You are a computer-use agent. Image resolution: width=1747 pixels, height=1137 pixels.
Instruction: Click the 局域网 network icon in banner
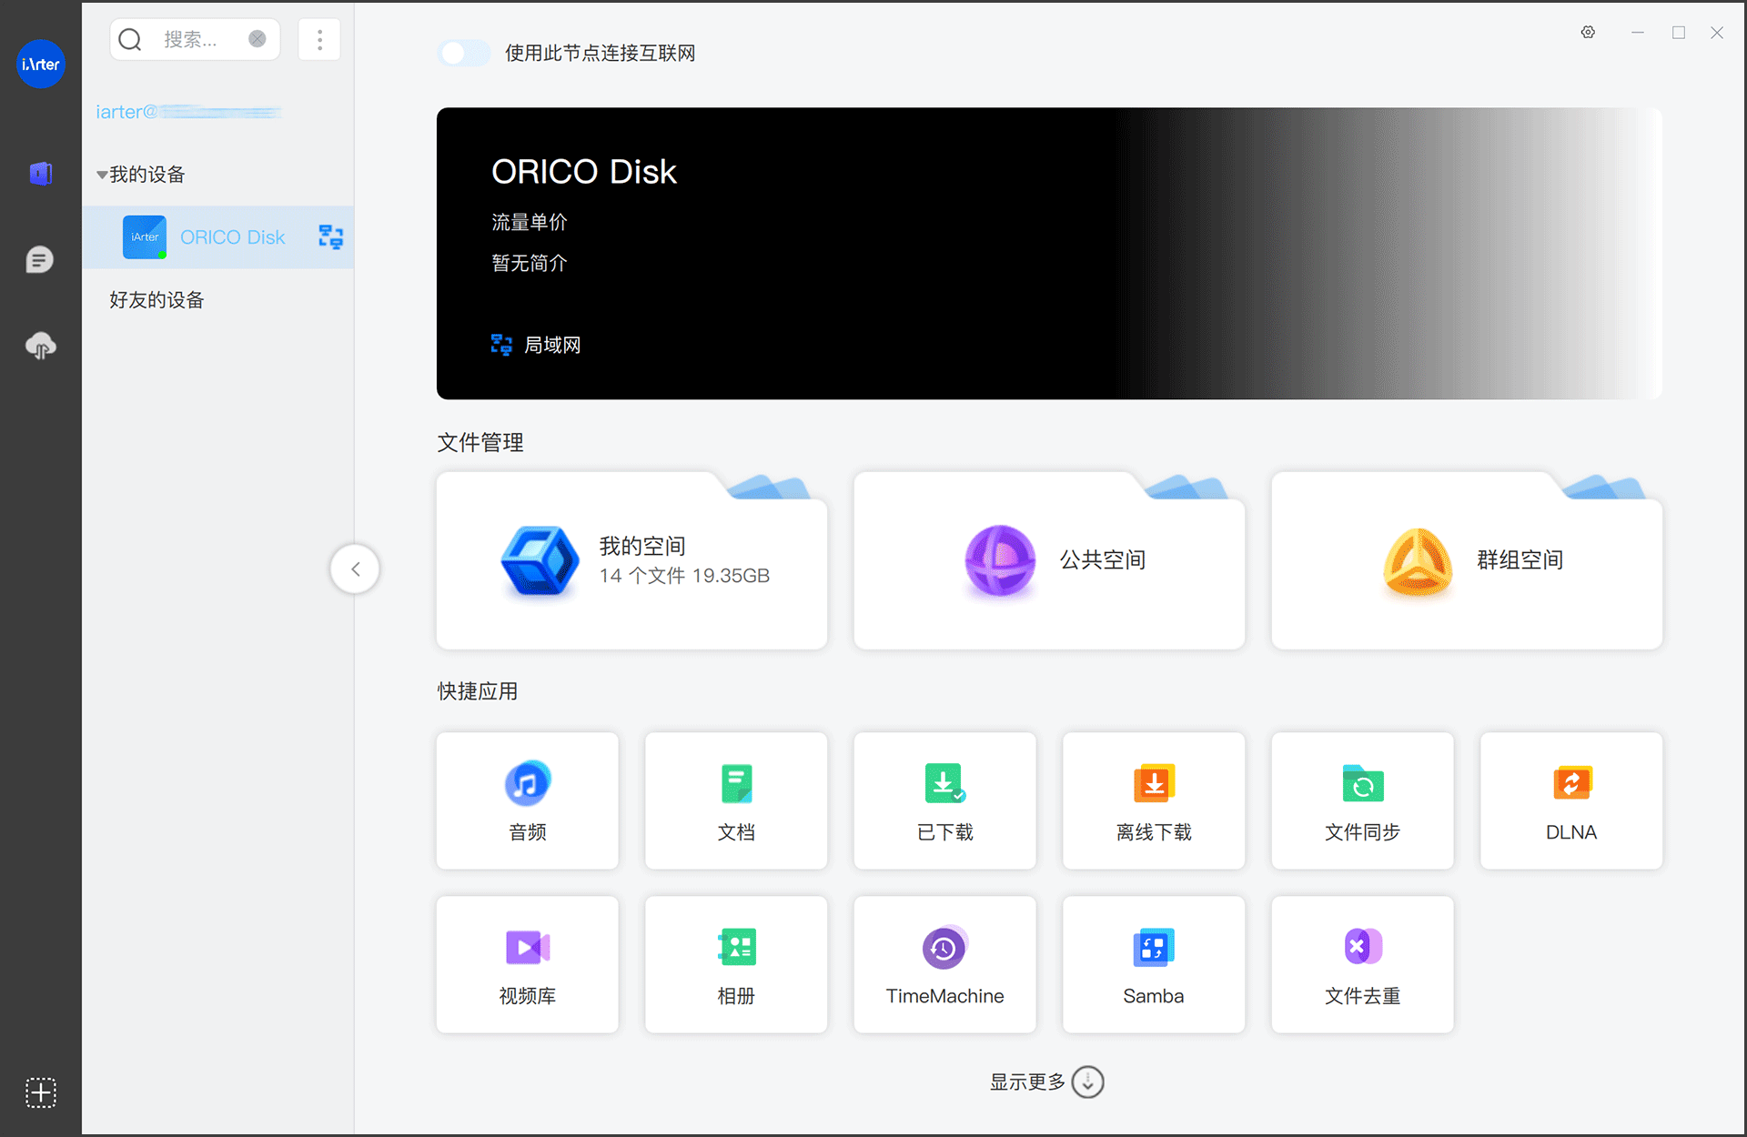pos(501,345)
